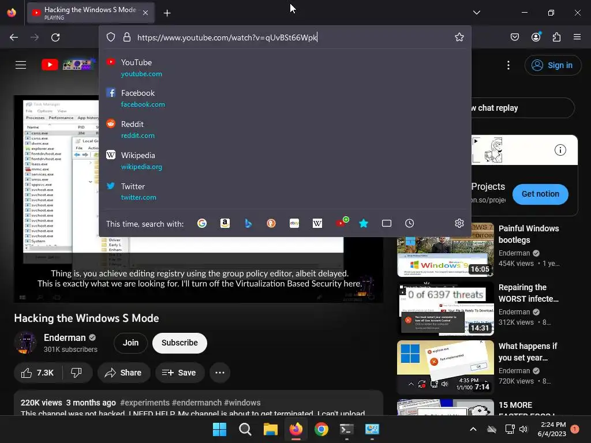
Task: Like the video with 7.3K thumbs up
Action: point(38,373)
